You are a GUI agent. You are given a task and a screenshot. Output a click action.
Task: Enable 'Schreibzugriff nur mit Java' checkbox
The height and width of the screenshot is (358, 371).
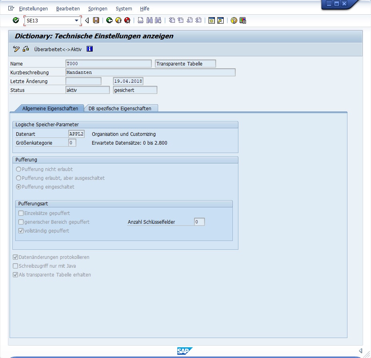click(x=16, y=266)
